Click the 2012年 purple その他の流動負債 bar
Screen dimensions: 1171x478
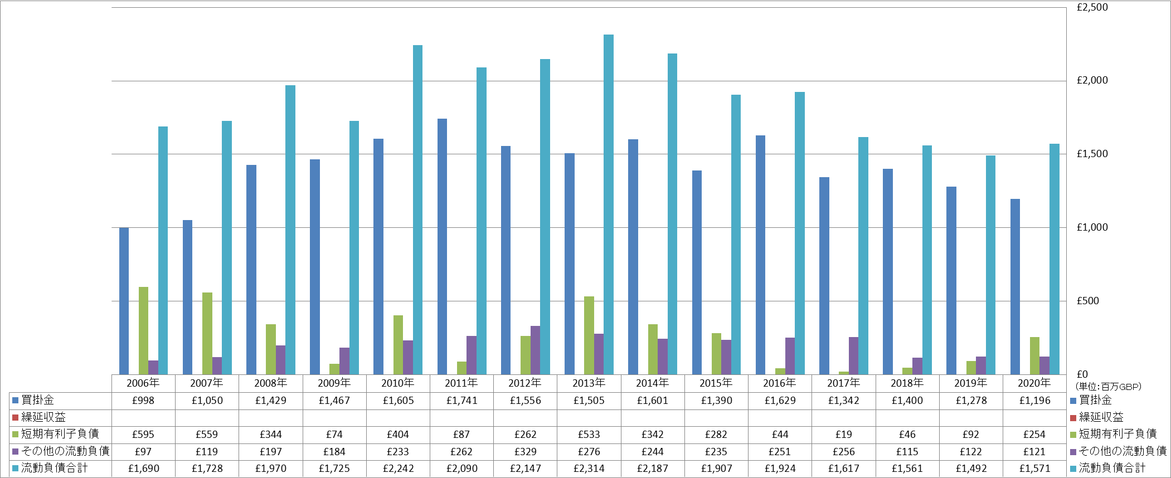tap(535, 350)
